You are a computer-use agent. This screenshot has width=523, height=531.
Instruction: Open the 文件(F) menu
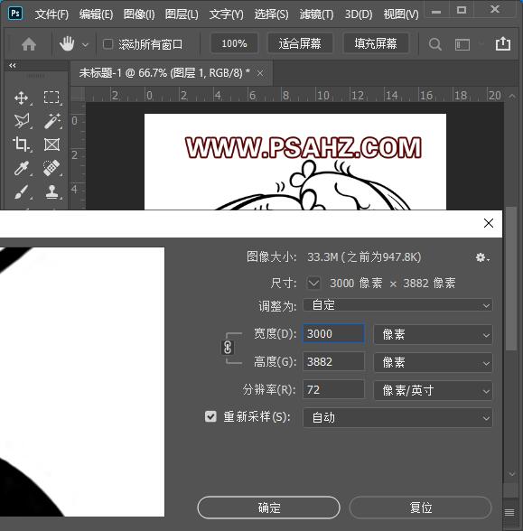pos(51,14)
